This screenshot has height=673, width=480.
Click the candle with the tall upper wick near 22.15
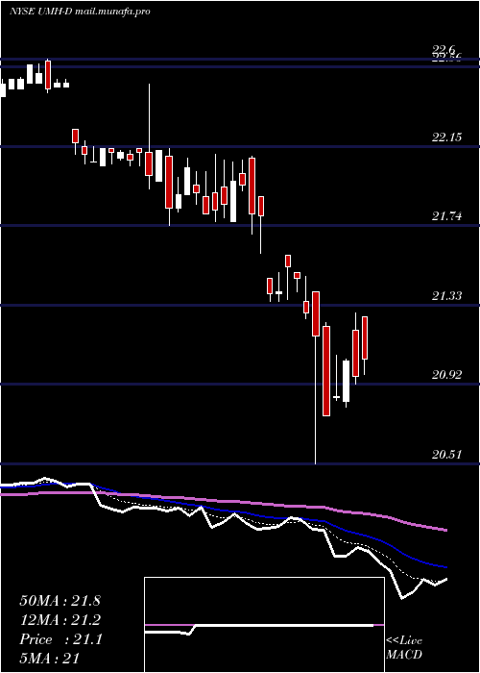pos(149,137)
